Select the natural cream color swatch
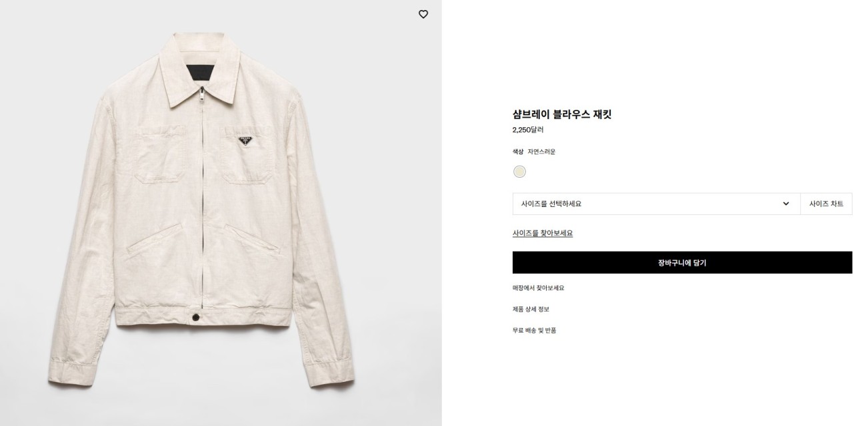Screen dimensions: 864x426 (x=520, y=172)
